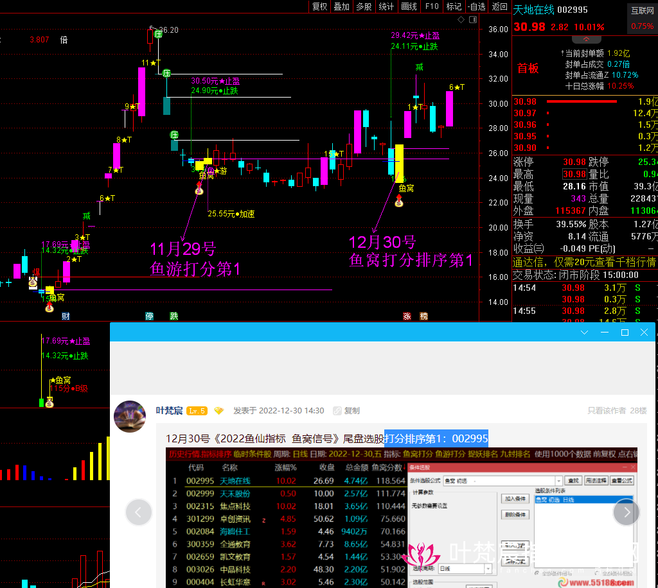This screenshot has width=658, height=588.
Task: Select 叠加 in the top toolbar
Action: click(341, 6)
